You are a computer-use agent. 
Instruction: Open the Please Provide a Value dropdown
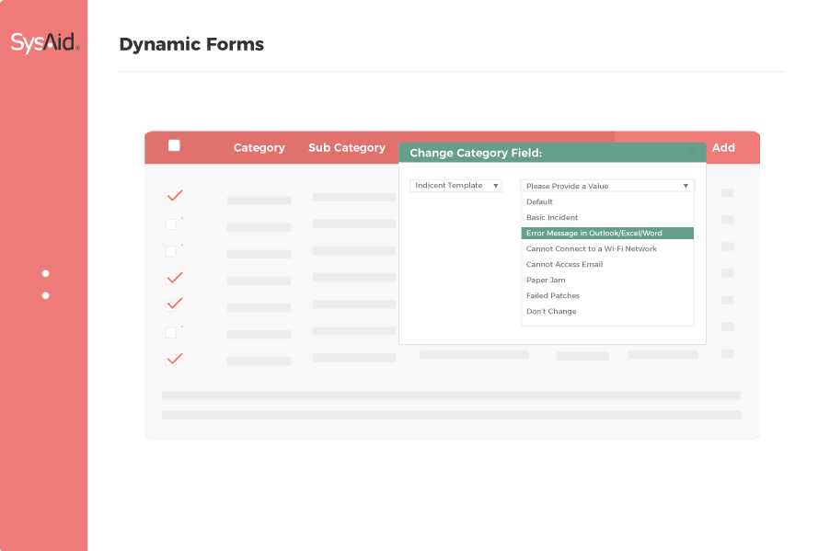pos(607,186)
